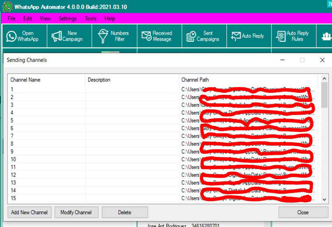This screenshot has height=227, width=332.
Task: Open Sent Campaigns
Action: [204, 36]
